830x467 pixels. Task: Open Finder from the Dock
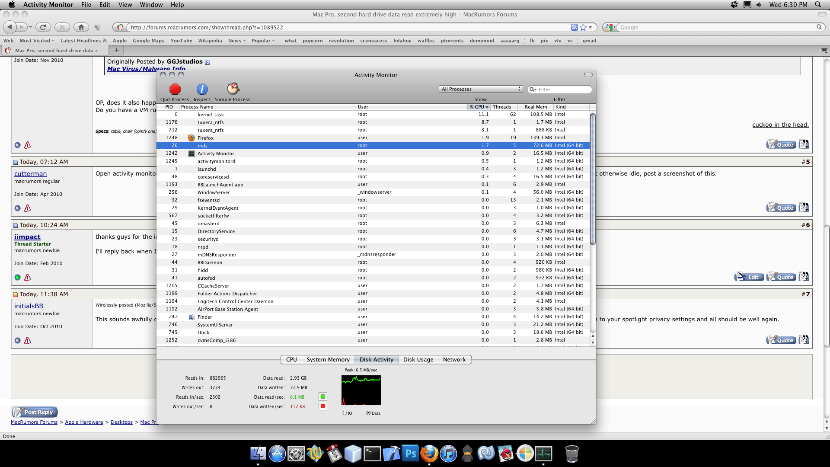pyautogui.click(x=258, y=454)
